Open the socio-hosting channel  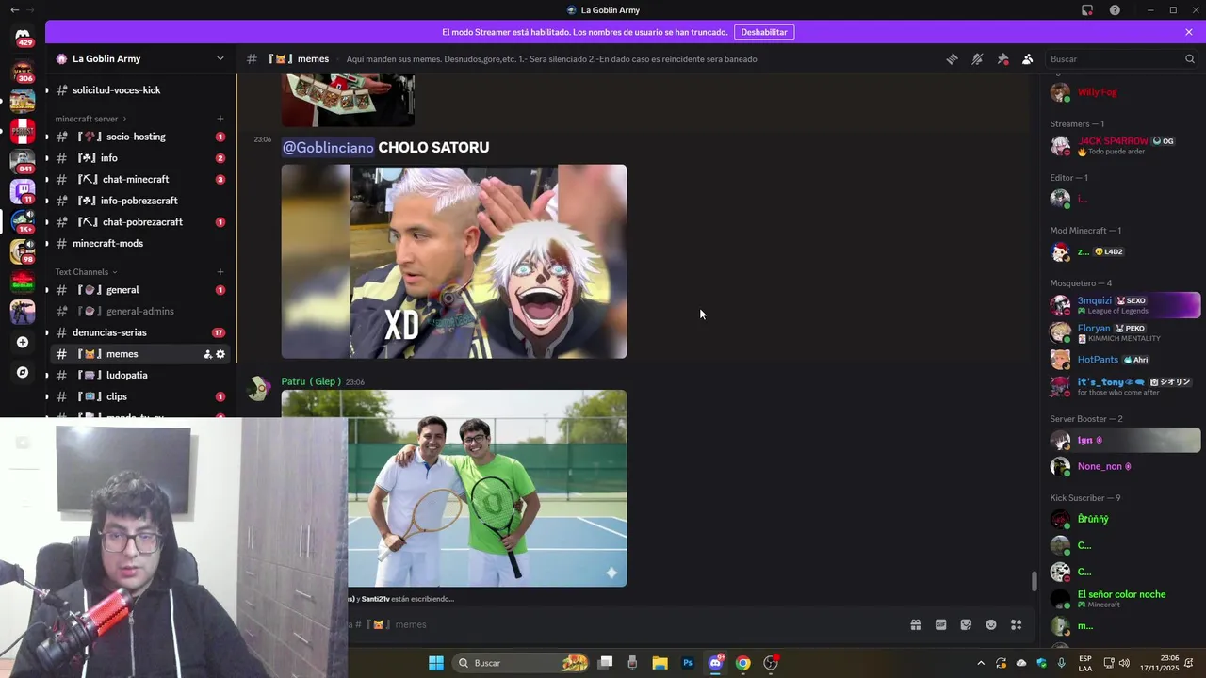(139, 137)
